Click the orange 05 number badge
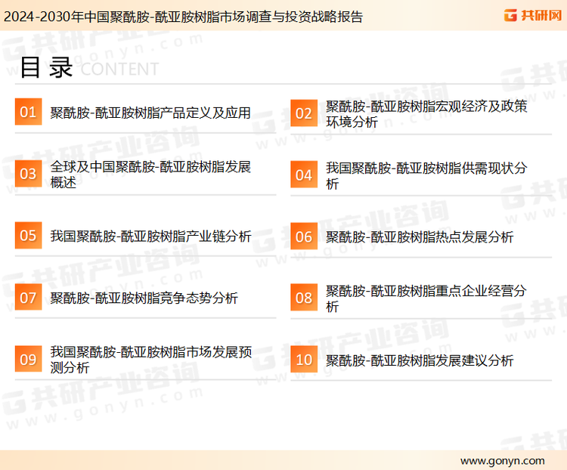The image size is (567, 470). pyautogui.click(x=28, y=235)
